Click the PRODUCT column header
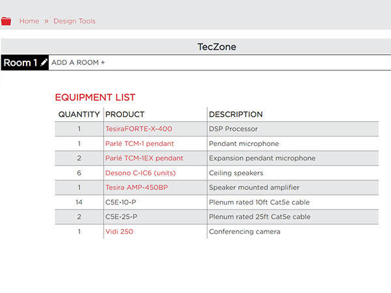 pos(124,115)
